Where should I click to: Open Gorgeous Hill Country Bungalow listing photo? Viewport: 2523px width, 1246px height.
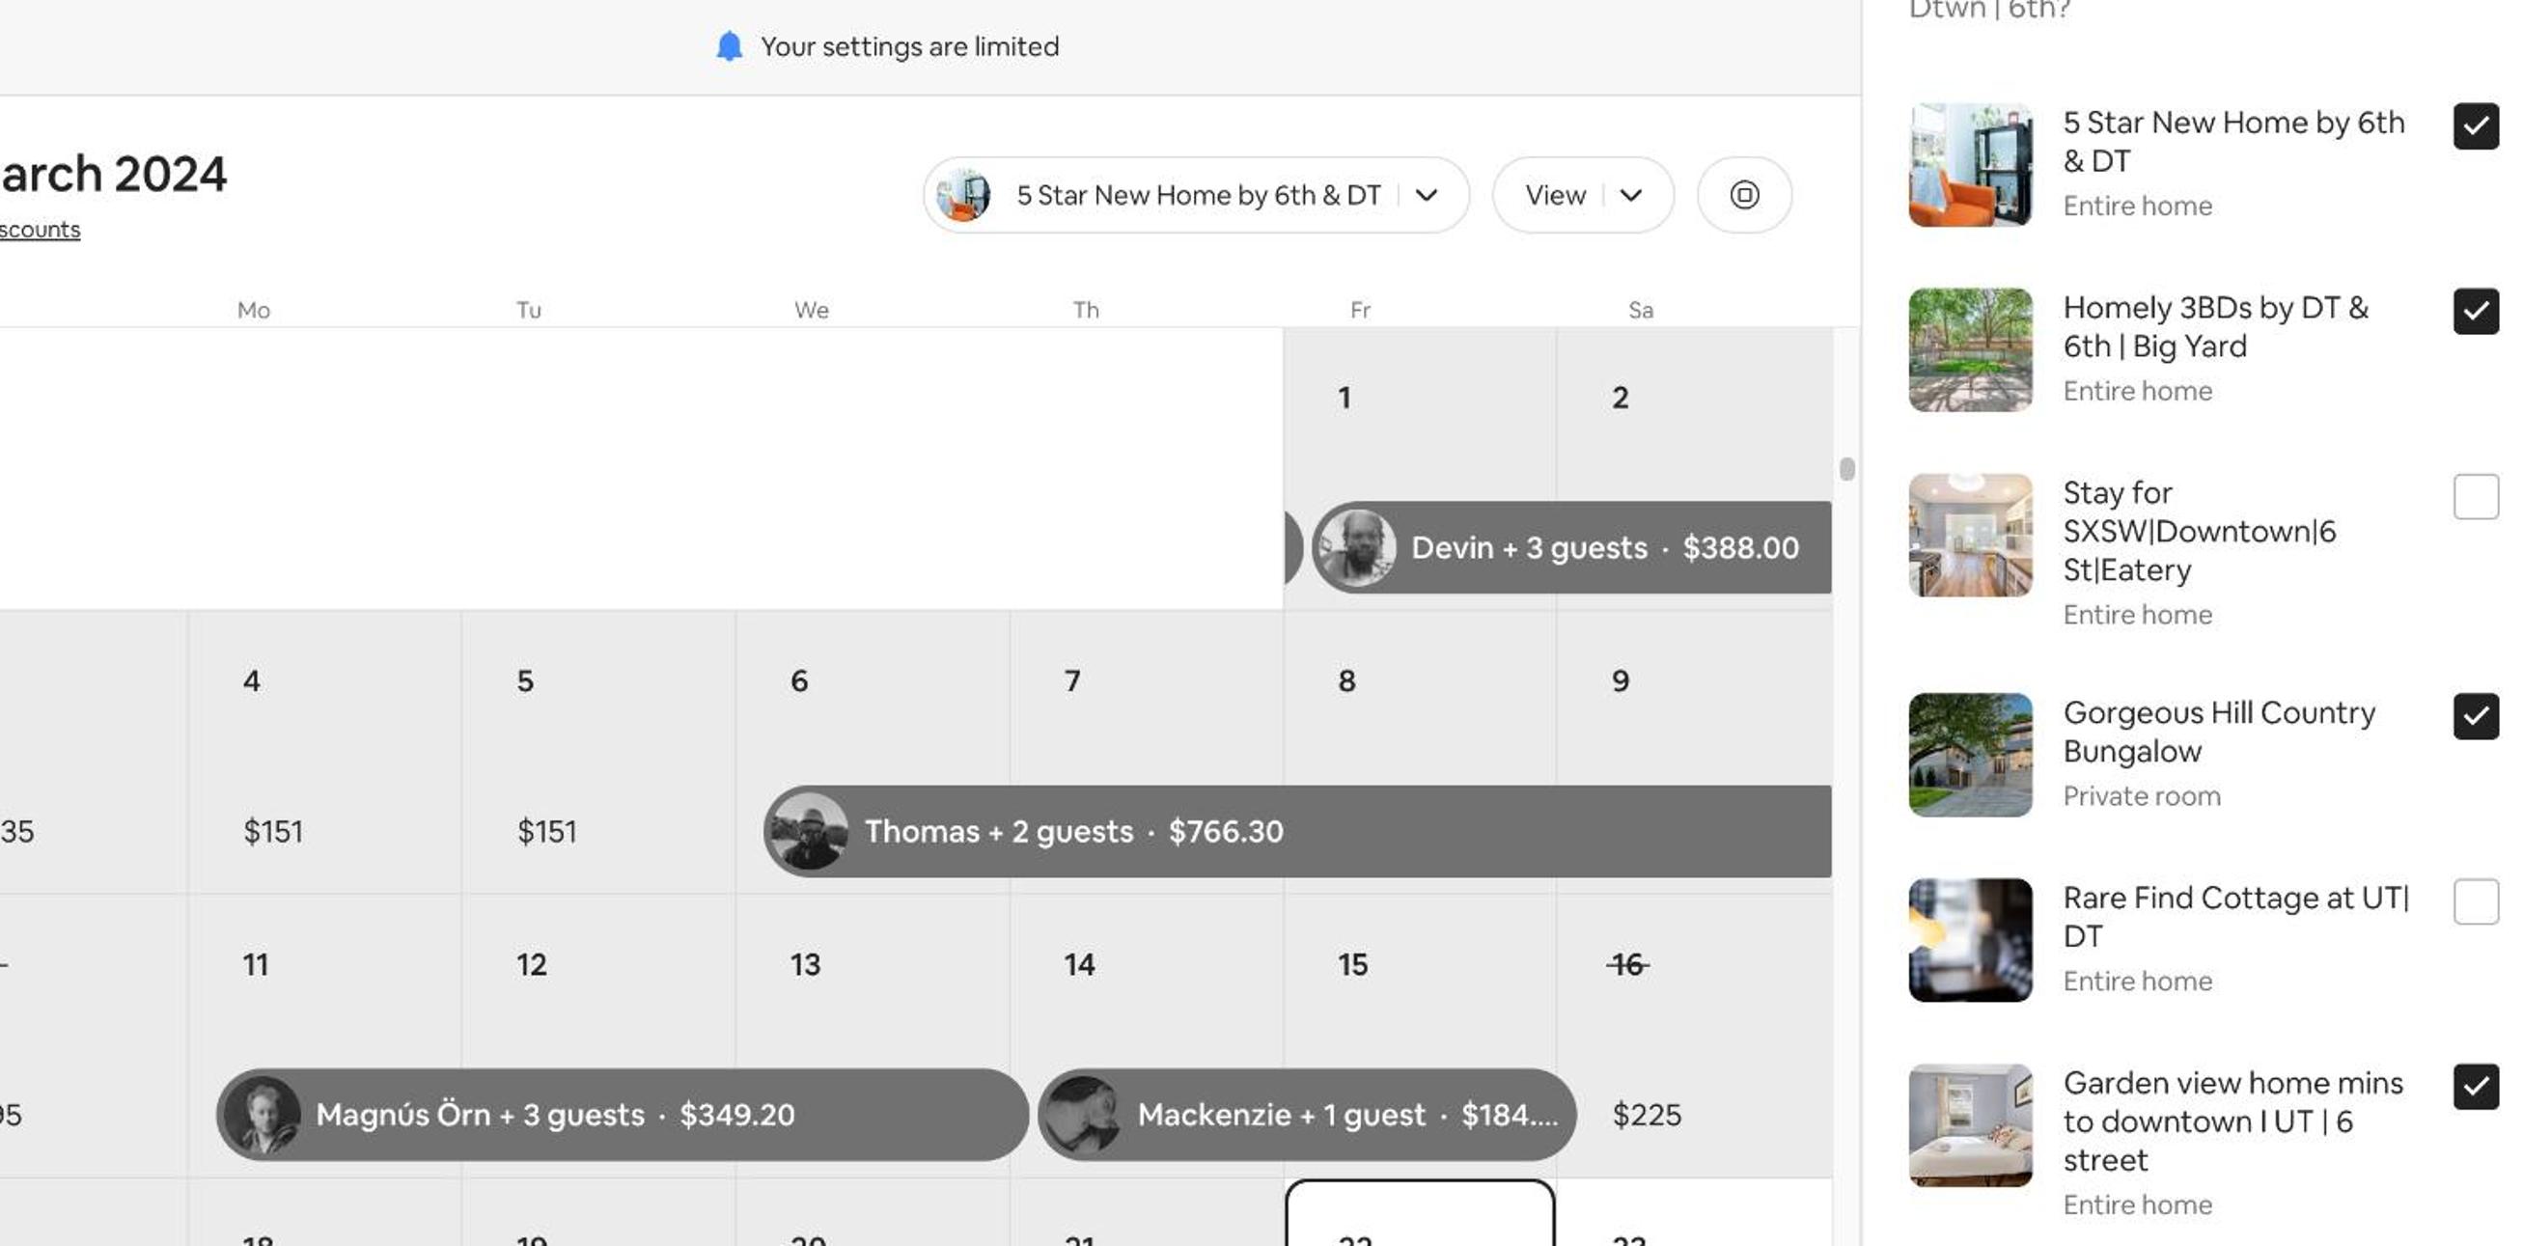pyautogui.click(x=1970, y=755)
